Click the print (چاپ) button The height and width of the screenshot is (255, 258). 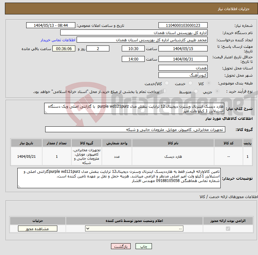143,246
